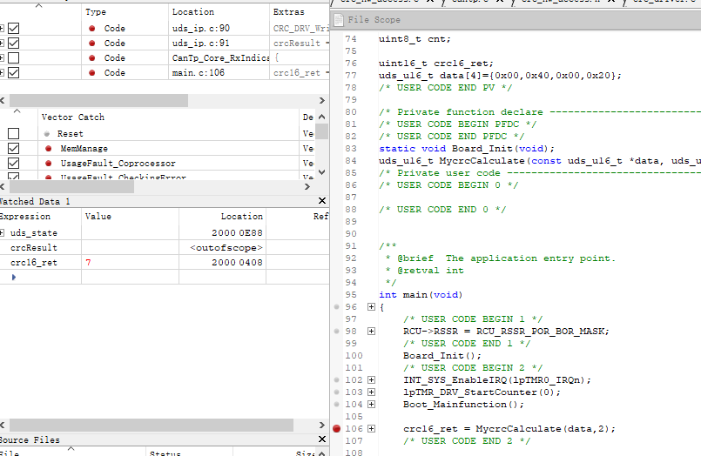Click red dot icon beside MemManage
The width and height of the screenshot is (701, 456).
[48, 148]
